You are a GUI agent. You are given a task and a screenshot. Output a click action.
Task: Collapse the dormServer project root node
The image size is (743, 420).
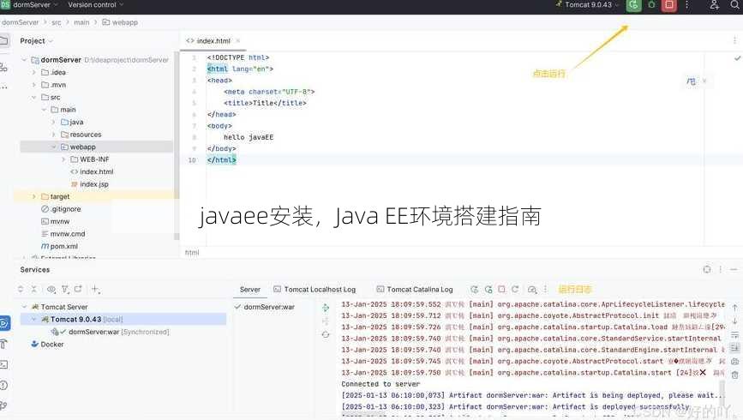coord(24,60)
